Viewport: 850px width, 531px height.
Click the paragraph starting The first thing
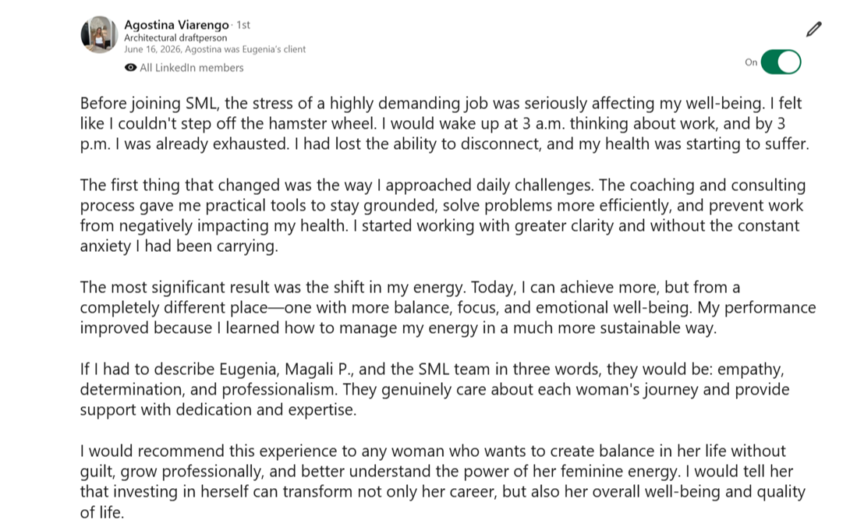(x=443, y=216)
